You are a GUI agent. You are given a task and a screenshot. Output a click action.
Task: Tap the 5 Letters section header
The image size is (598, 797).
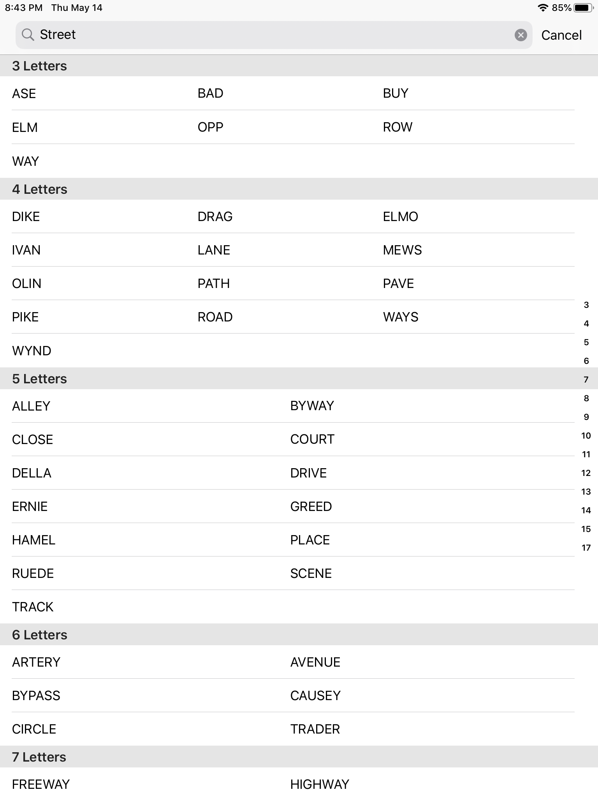coord(39,378)
